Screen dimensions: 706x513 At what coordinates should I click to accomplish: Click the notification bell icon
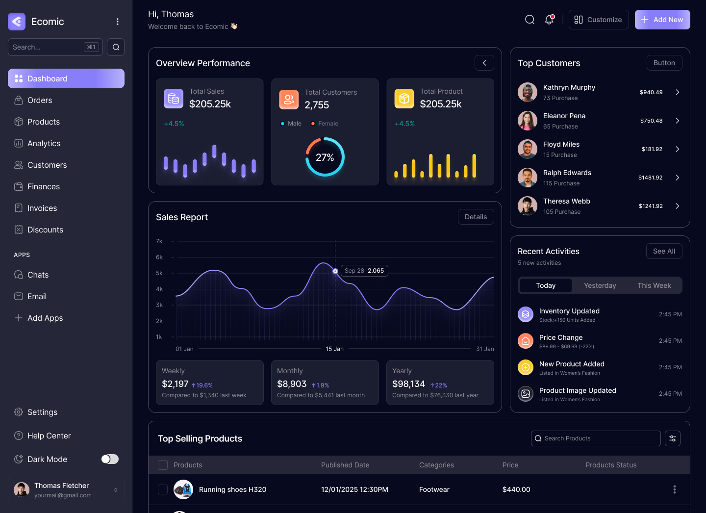coord(549,20)
